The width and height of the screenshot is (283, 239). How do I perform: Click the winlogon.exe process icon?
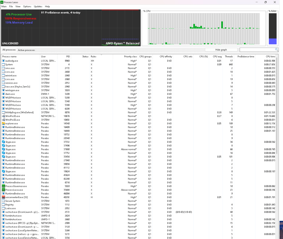[3, 90]
